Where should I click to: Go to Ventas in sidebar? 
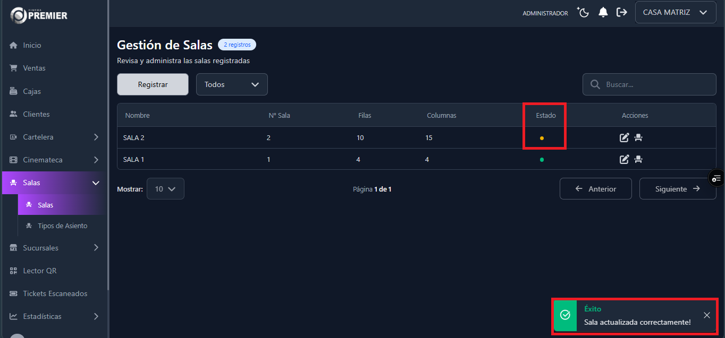tap(34, 68)
